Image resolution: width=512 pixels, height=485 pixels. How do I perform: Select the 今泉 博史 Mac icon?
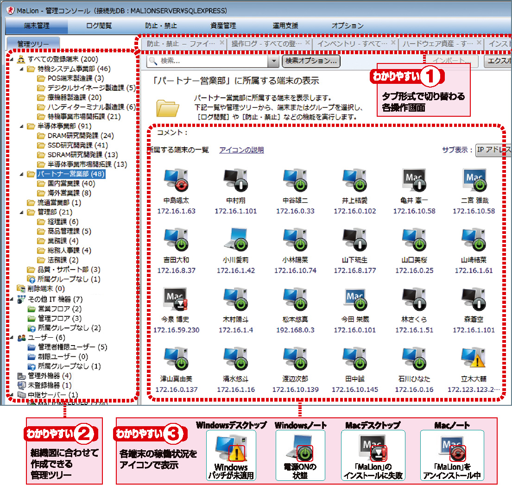pyautogui.click(x=176, y=299)
